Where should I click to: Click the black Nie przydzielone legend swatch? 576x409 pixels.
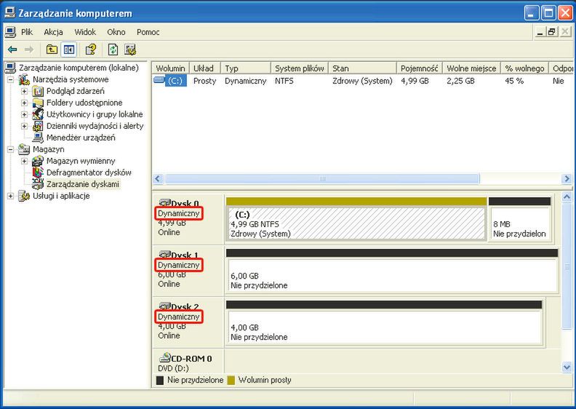click(160, 380)
